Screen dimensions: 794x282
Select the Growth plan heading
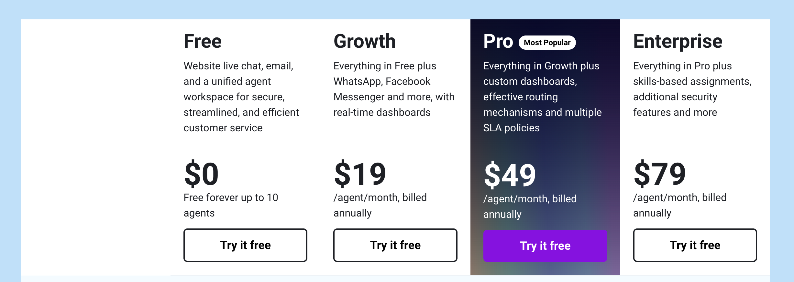(x=364, y=41)
